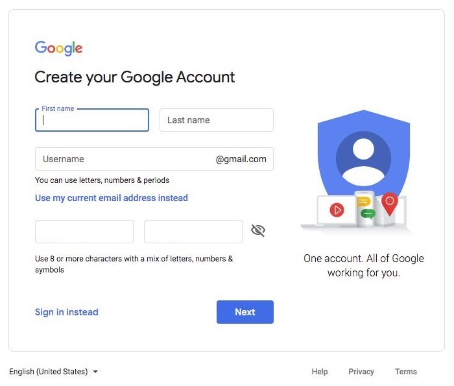Click the green chat bubble icon

[368, 214]
